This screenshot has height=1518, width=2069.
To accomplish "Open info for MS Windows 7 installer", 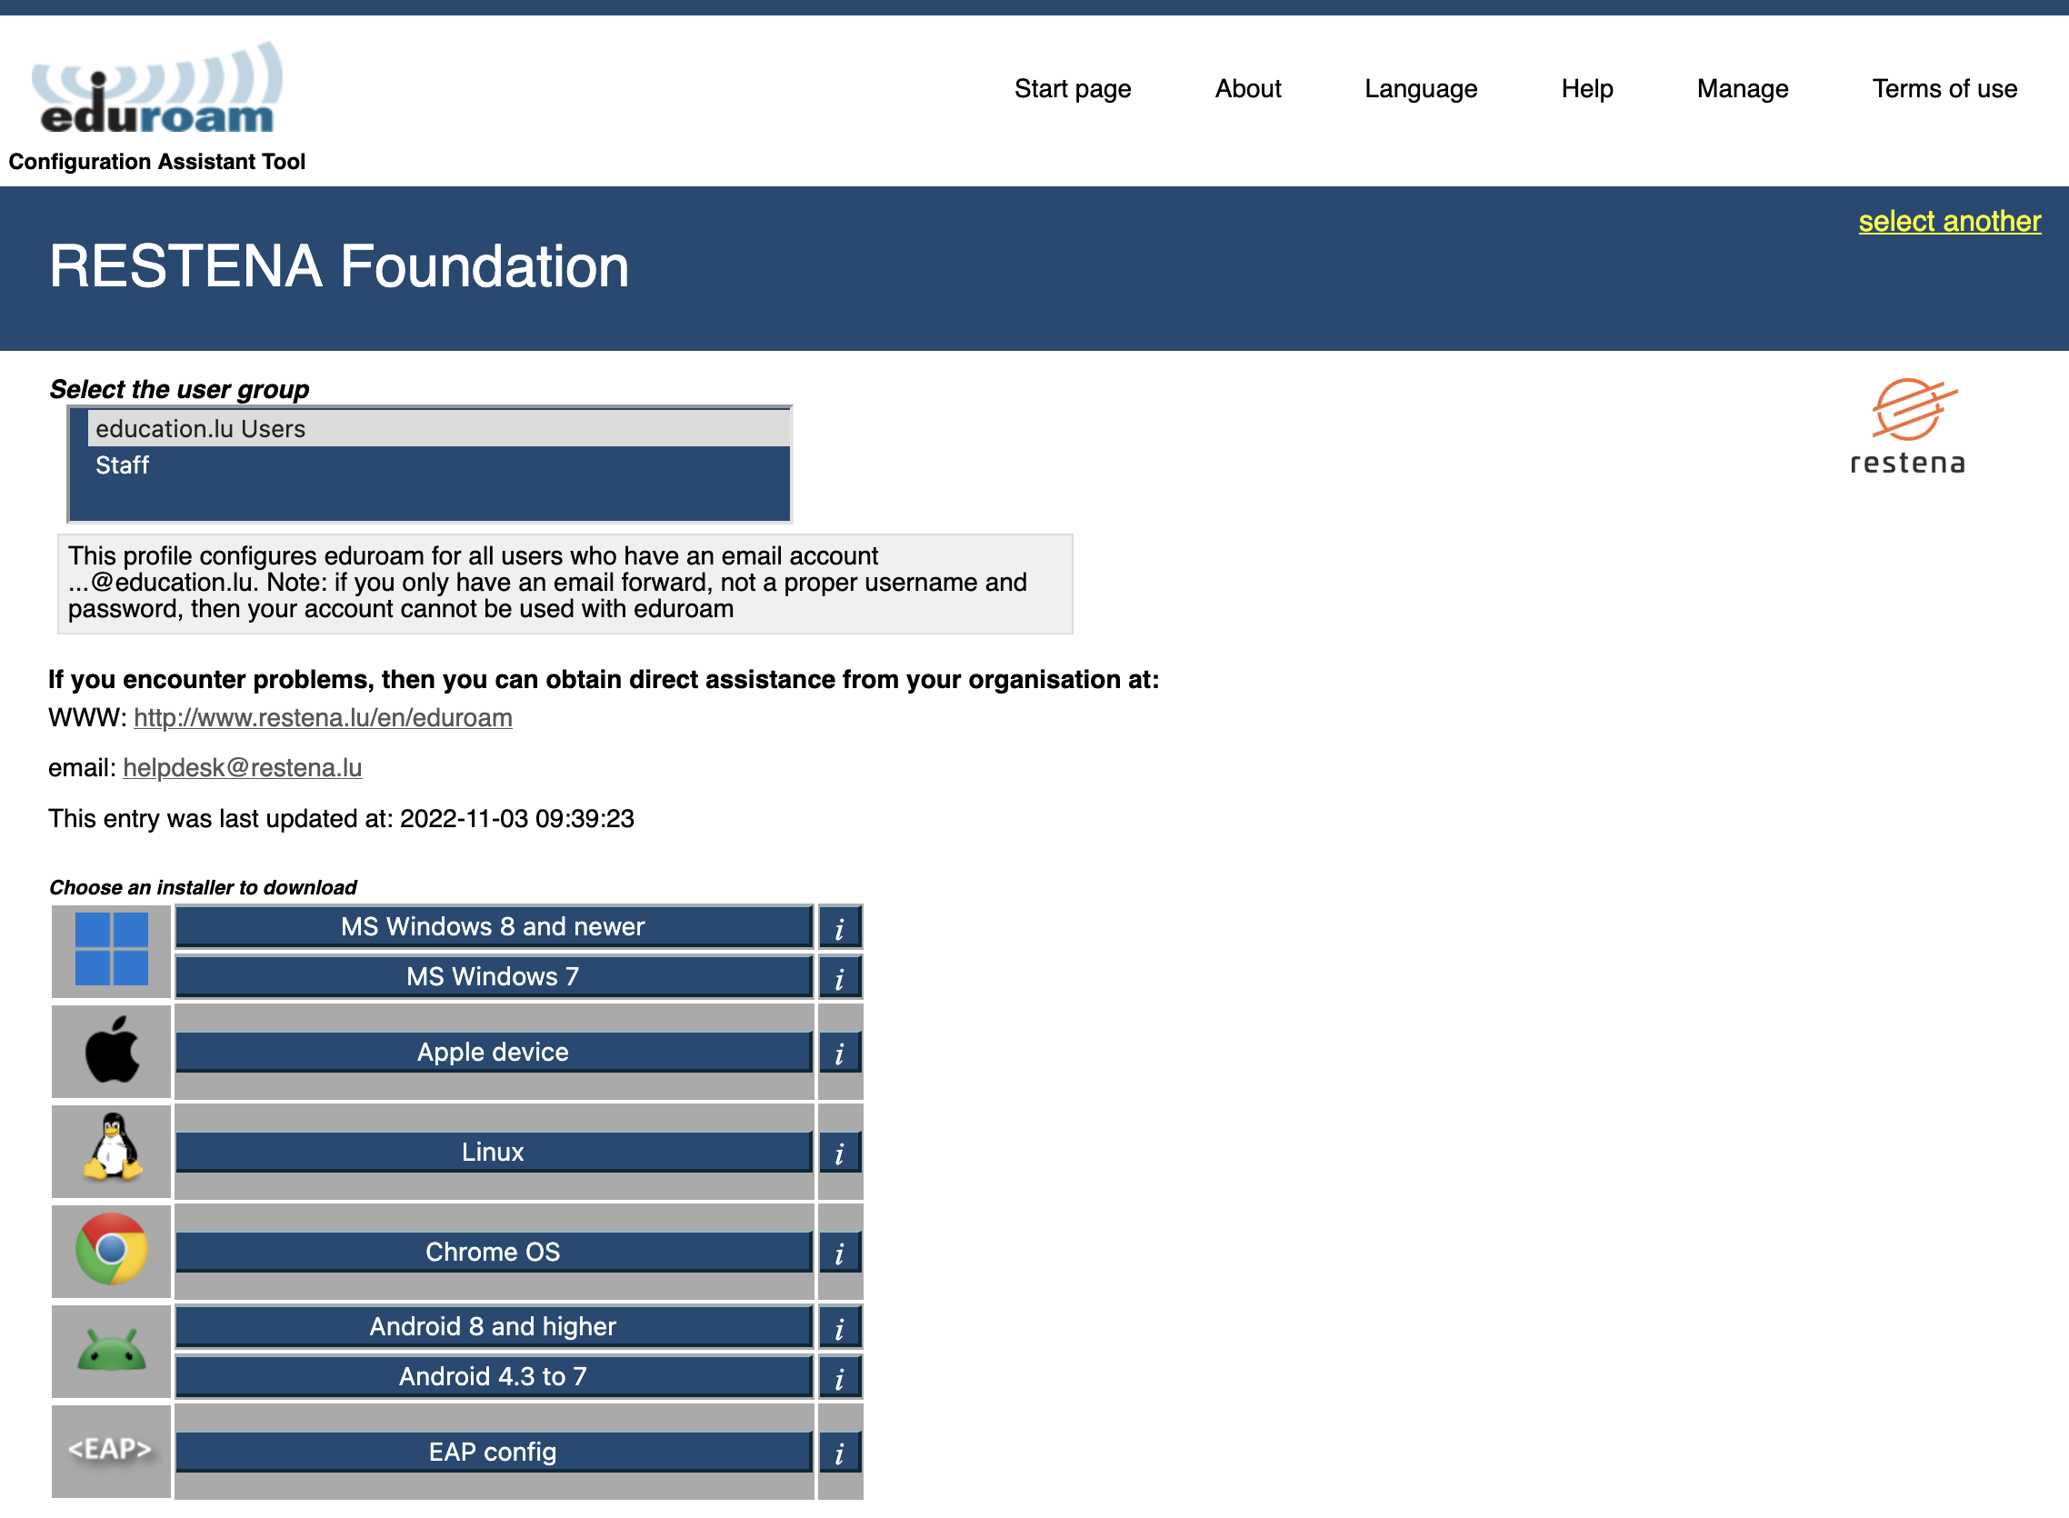I will pos(839,978).
